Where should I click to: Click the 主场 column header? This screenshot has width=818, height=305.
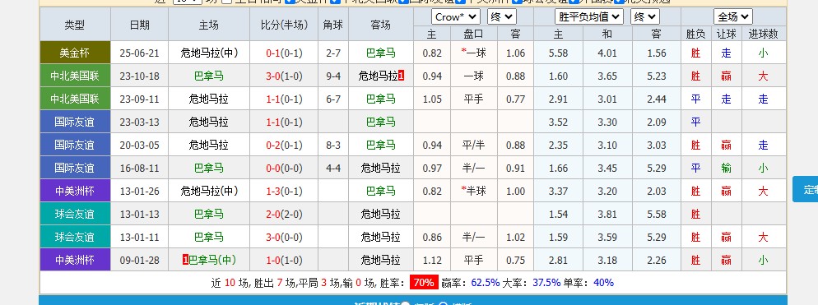pyautogui.click(x=209, y=25)
